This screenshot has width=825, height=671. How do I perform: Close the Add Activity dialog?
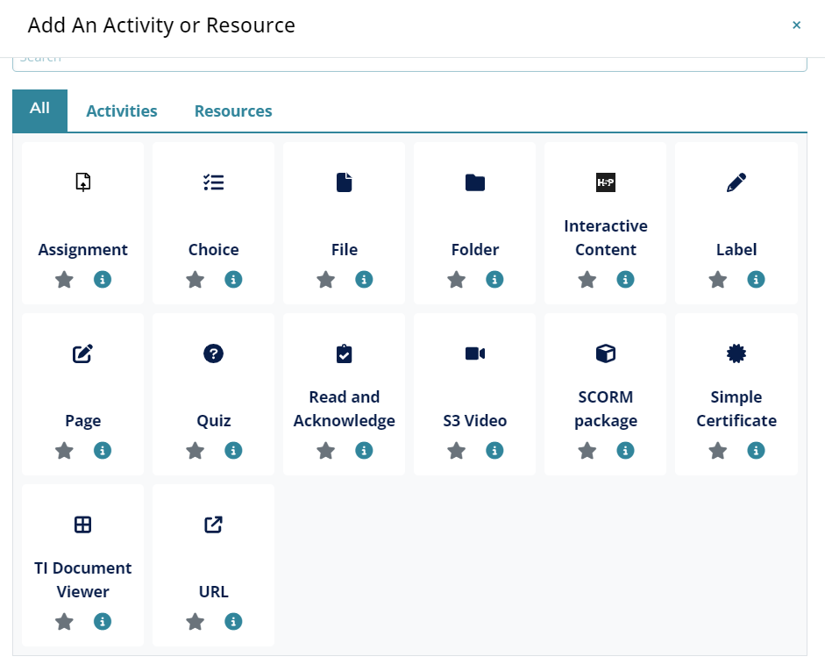coord(796,25)
